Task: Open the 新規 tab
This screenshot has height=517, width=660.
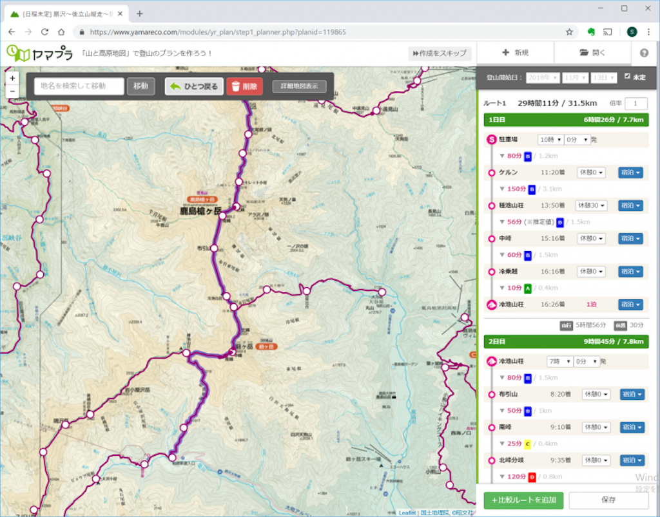Action: pyautogui.click(x=515, y=53)
